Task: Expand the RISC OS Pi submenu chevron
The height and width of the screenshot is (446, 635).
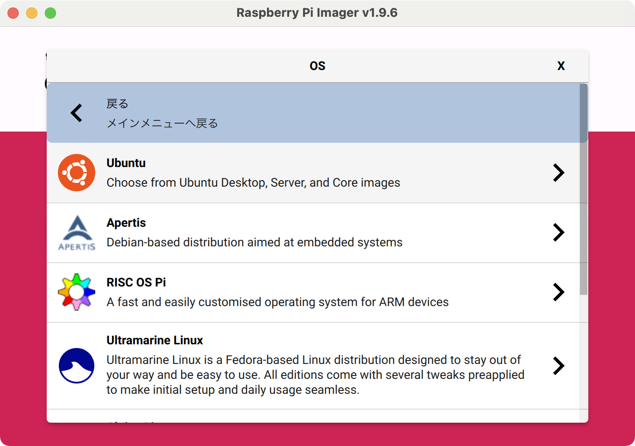Action: [559, 292]
